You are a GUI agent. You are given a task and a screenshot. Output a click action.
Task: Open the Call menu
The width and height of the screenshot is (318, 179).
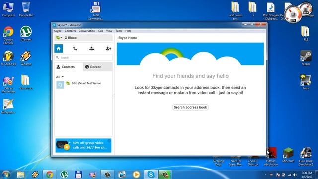[101, 31]
